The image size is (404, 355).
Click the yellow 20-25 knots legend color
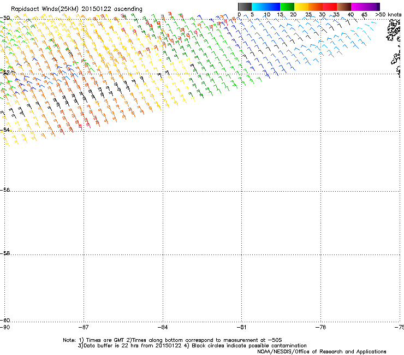(x=301, y=7)
